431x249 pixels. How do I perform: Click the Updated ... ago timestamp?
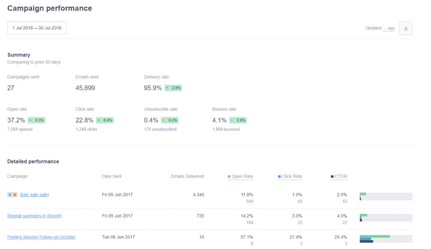(x=380, y=28)
